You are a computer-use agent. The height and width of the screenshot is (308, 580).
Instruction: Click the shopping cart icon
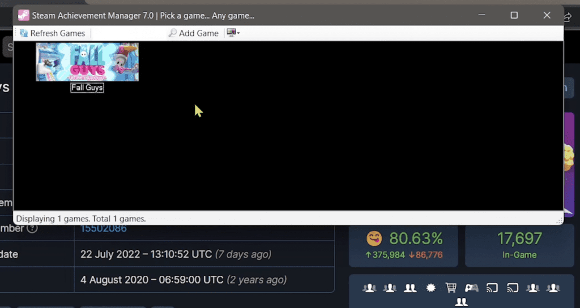coord(451,288)
